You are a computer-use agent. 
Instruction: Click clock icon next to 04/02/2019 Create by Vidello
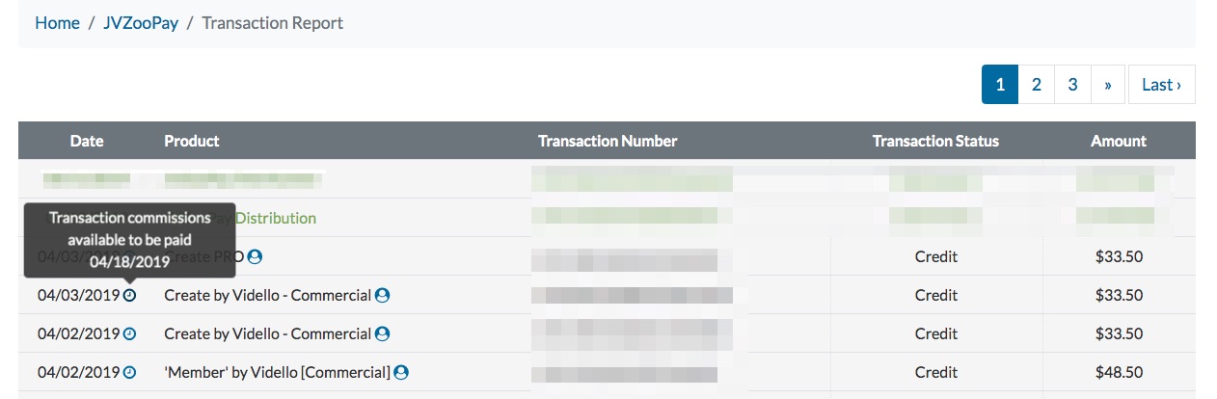click(130, 334)
